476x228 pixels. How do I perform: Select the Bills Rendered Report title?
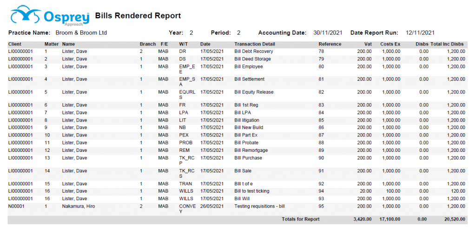138,16
